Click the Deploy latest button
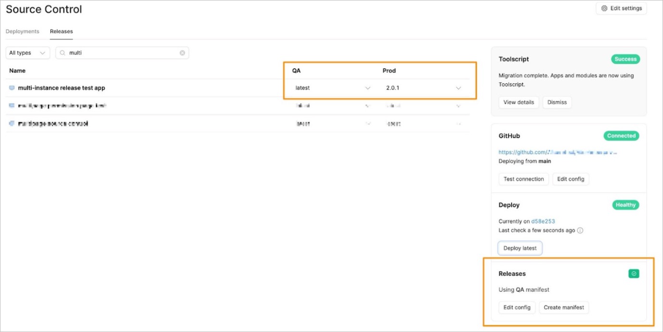This screenshot has height=332, width=663. click(520, 248)
